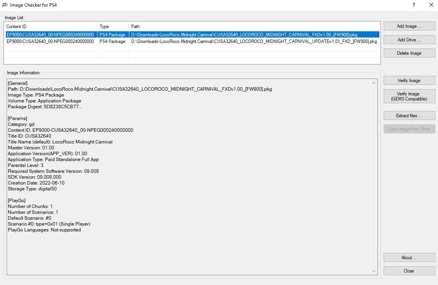438x285 pixels.
Task: Click the Storage Type: digital50 line
Action: pyautogui.click(x=32, y=189)
